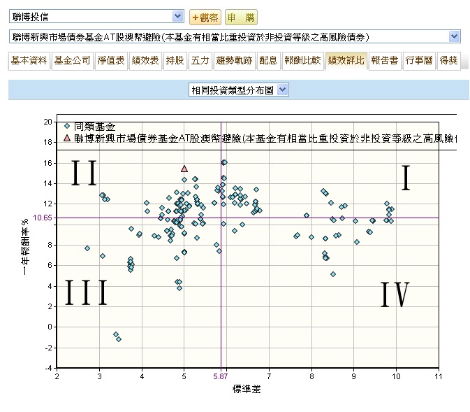Expand the 聯博新興市場債券基金 fund selection dropdown

[x=235, y=36]
